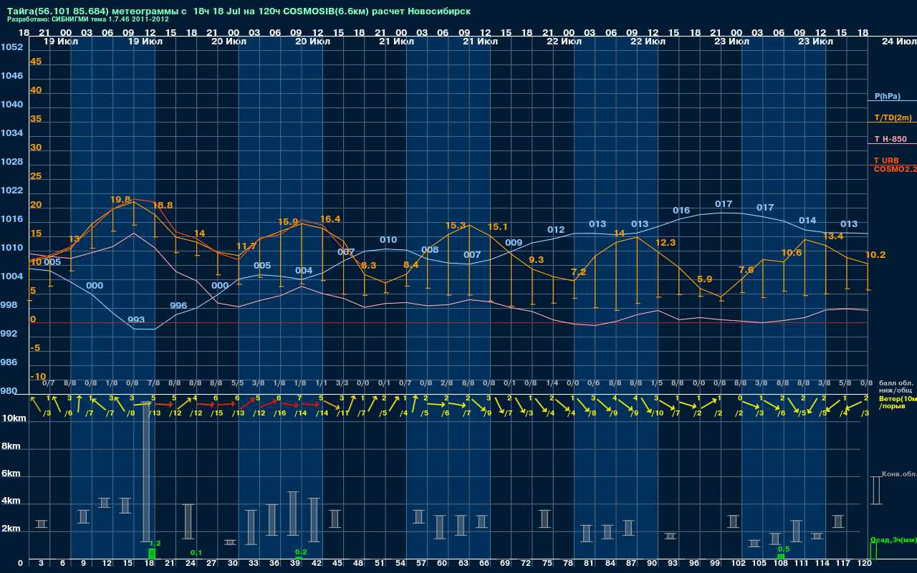Click the pressure label 014
Viewport: 917px width, 573px height.
(x=807, y=221)
